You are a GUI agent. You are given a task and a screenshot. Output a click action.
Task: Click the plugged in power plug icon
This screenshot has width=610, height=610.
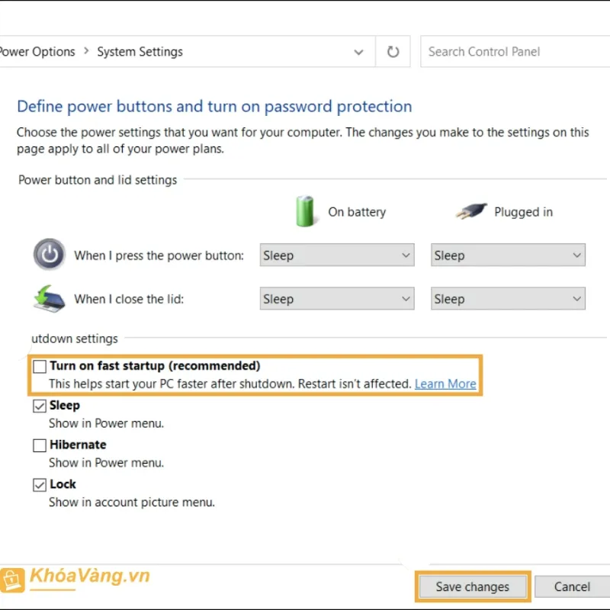pyautogui.click(x=471, y=211)
